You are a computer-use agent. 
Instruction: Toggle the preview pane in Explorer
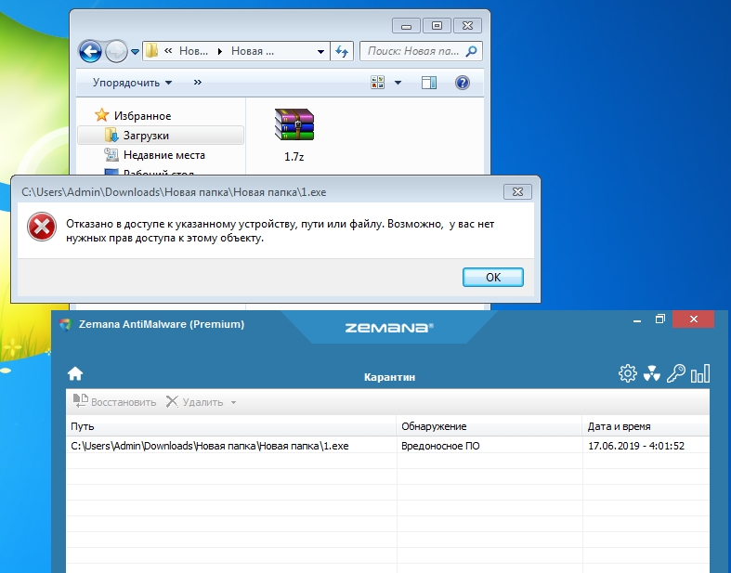429,83
